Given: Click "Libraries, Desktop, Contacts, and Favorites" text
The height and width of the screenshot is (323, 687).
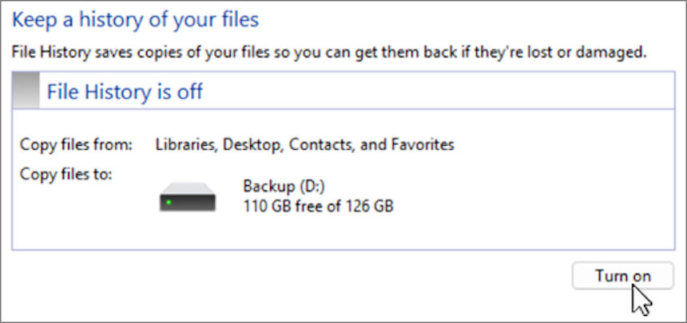Looking at the screenshot, I should click(305, 145).
